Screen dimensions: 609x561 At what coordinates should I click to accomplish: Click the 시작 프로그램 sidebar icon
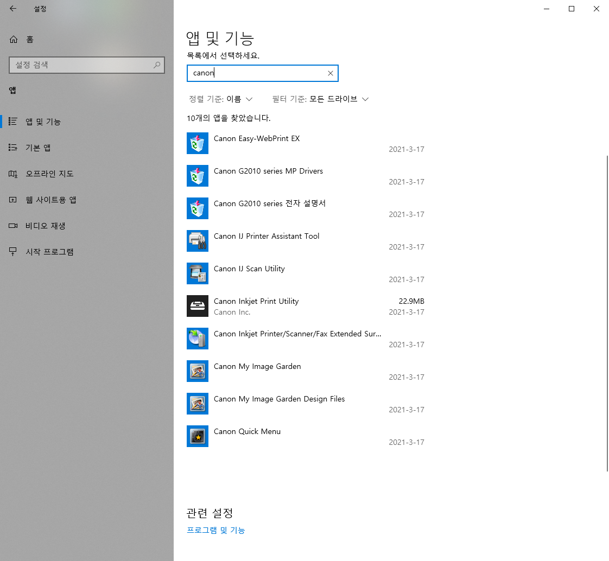pos(13,252)
